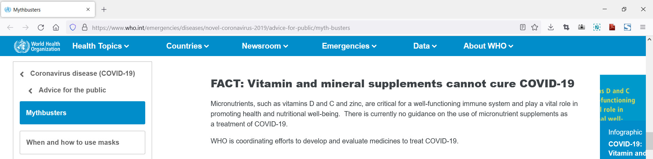Open the downloads panel

[551, 28]
